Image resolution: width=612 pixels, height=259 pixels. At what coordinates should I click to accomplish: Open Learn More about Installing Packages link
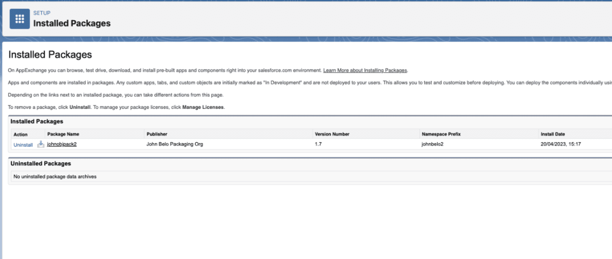pyautogui.click(x=365, y=70)
